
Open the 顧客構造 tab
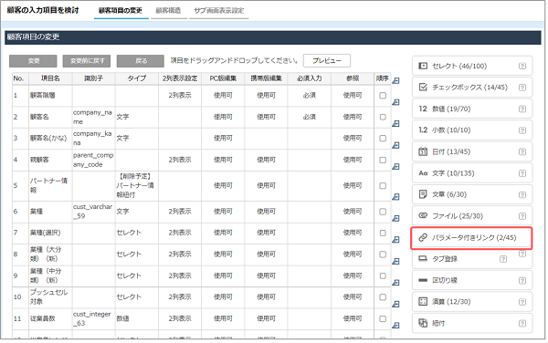168,10
